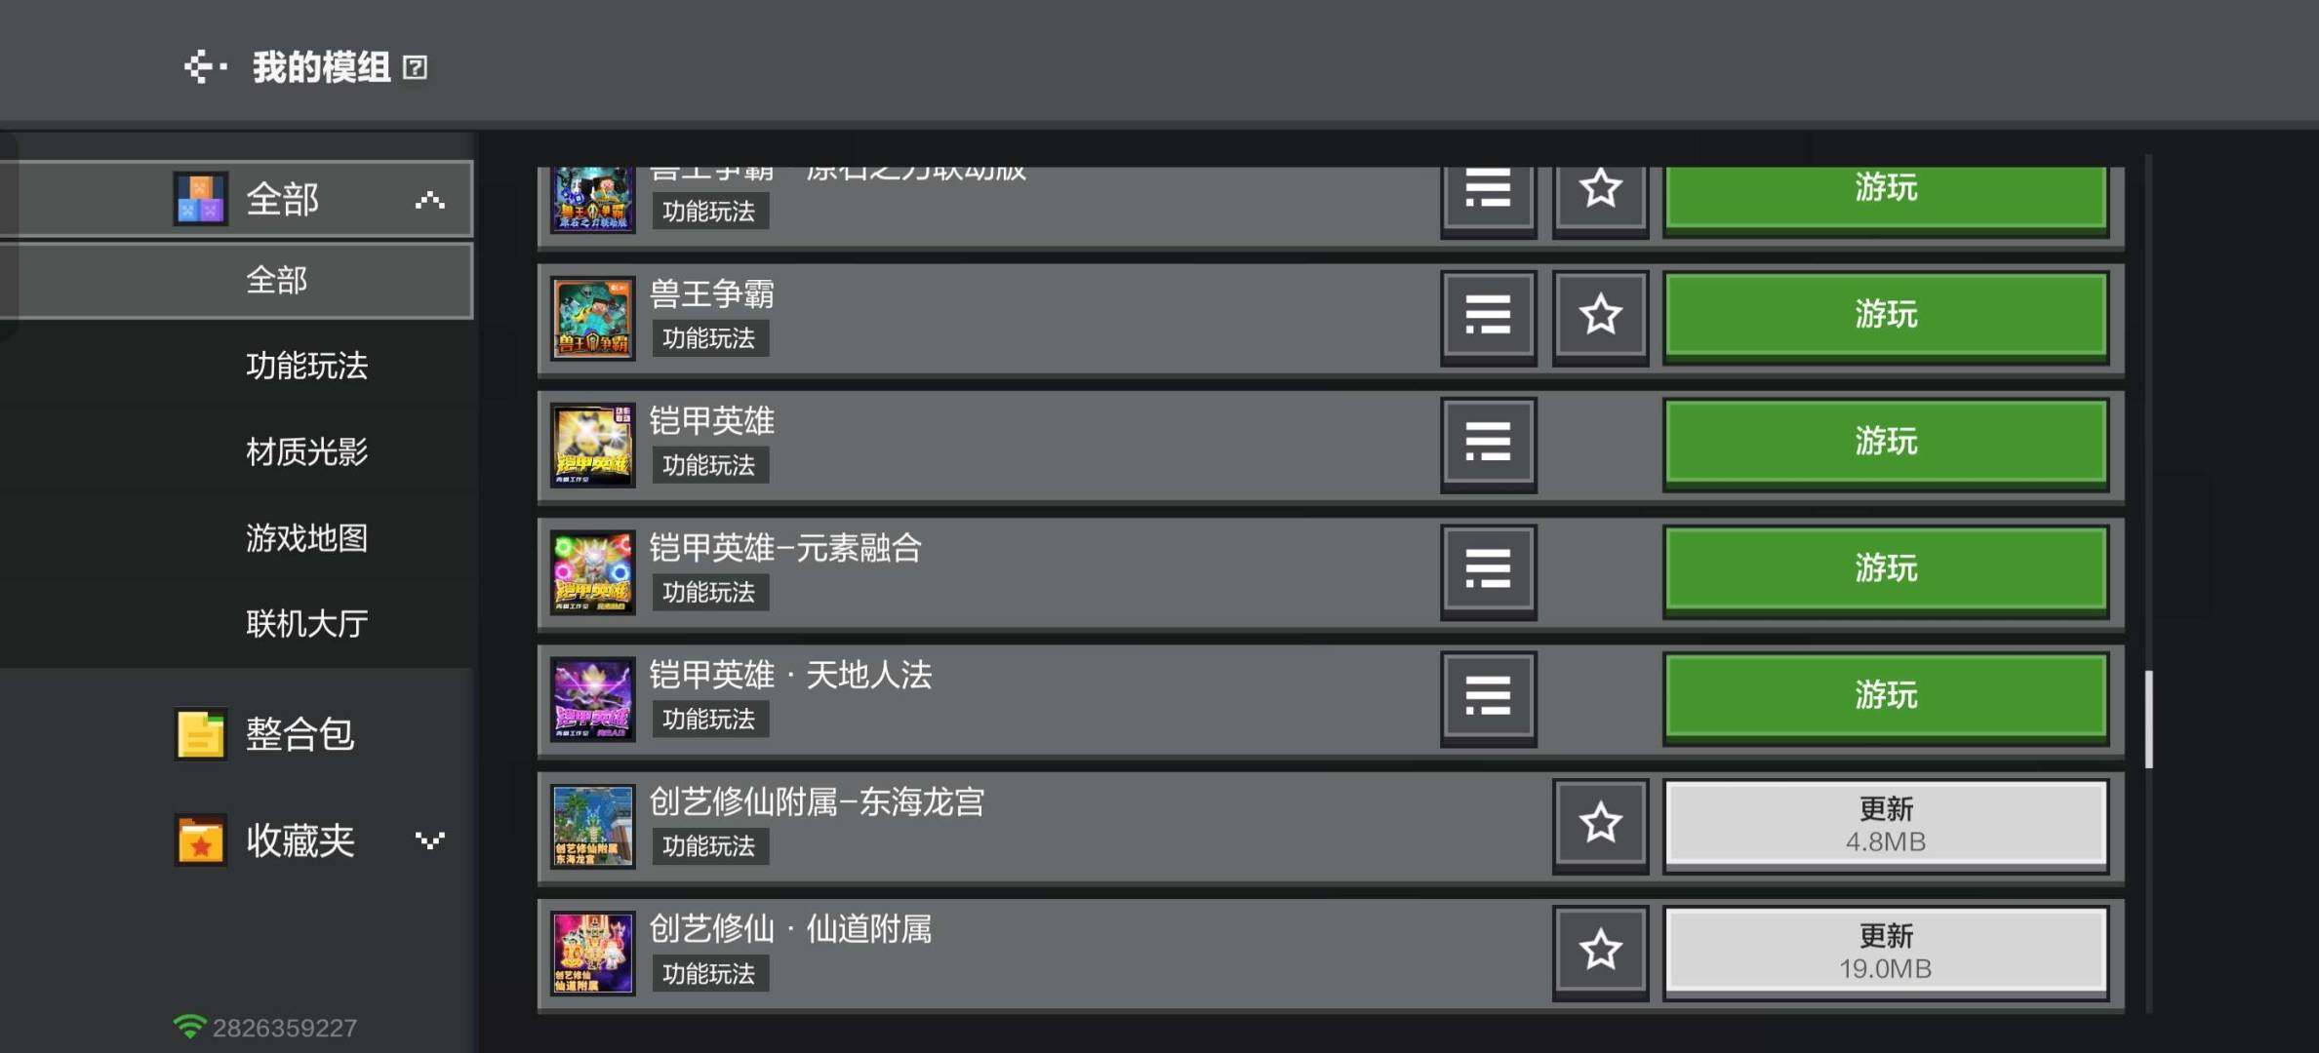Select the 游戏地图 category

(306, 537)
